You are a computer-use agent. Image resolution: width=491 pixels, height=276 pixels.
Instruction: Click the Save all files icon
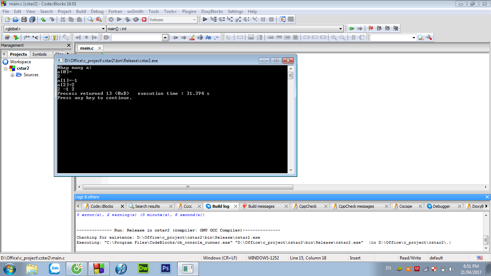click(32, 19)
